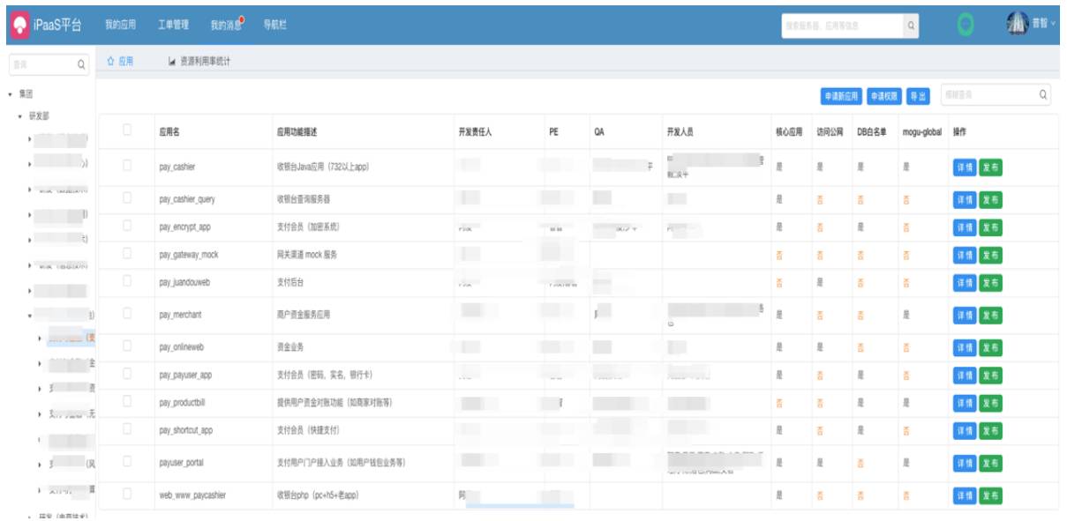Switch to the 应用 tab
This screenshot has height=521, width=1067.
pyautogui.click(x=120, y=61)
